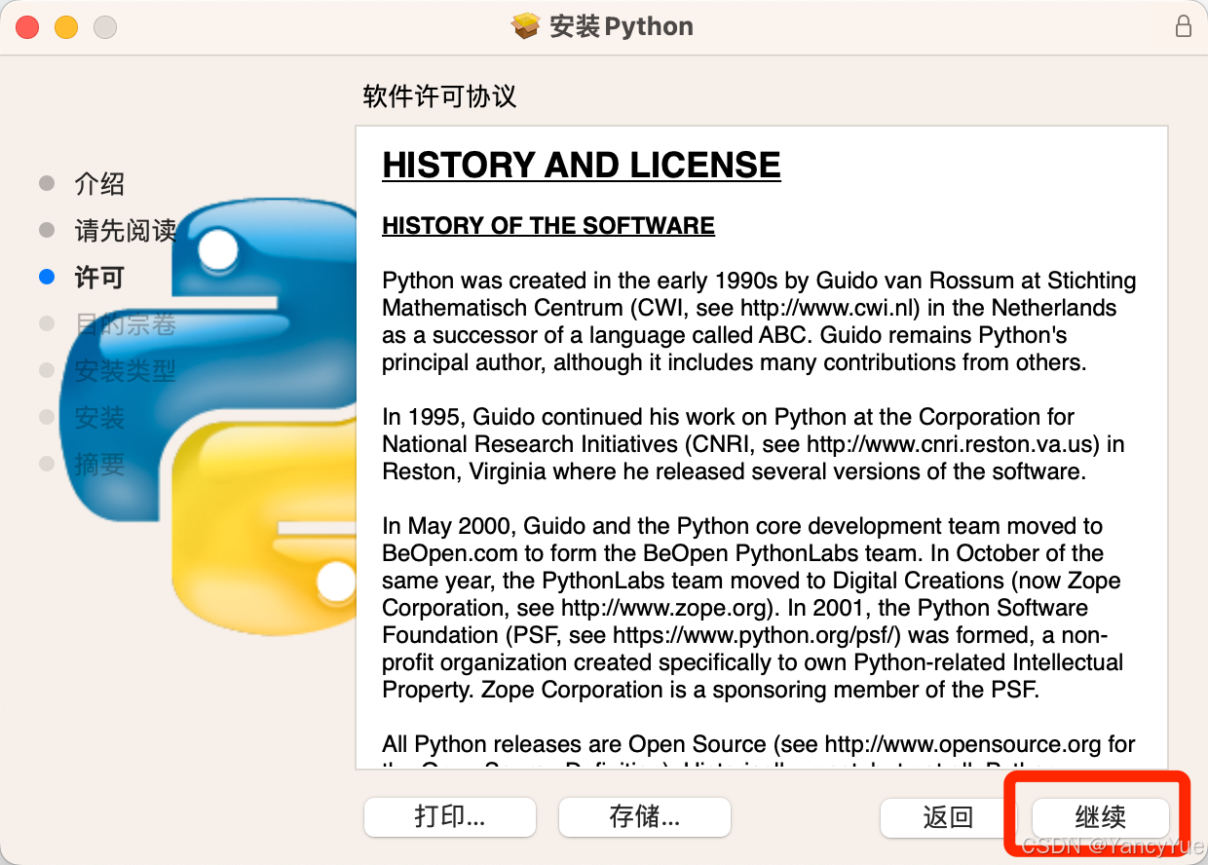Click the yellow minimize window button
The width and height of the screenshot is (1208, 865).
(66, 27)
